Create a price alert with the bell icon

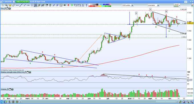[x=10, y=5]
